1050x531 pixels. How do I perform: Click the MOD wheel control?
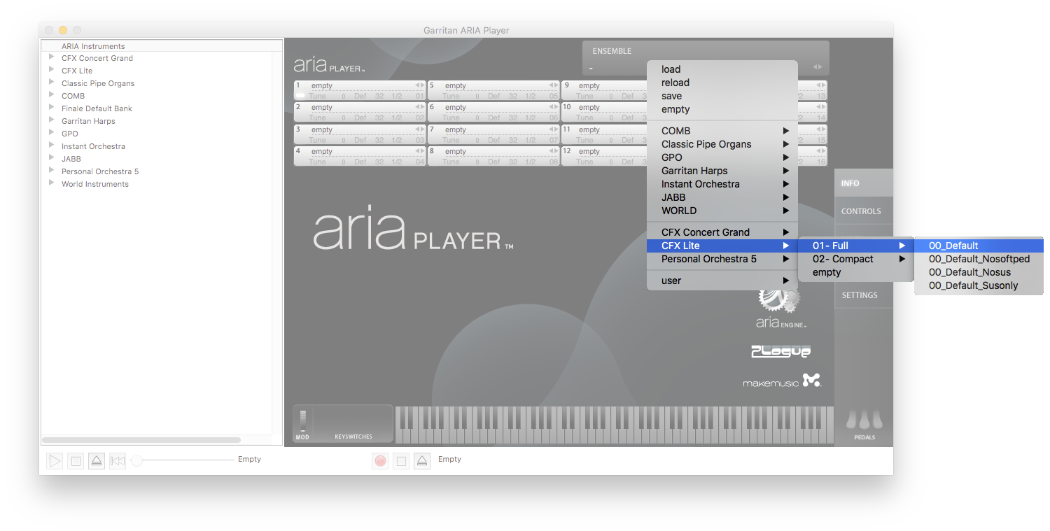pos(303,421)
